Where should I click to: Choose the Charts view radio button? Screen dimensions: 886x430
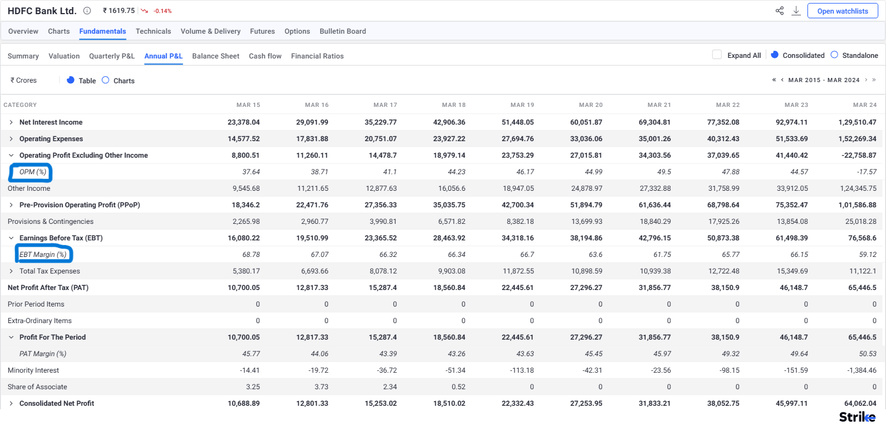click(x=105, y=80)
